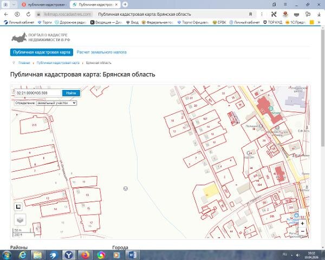
Task: Open the 'Входящие' mail bookmark
Action: pos(106,22)
